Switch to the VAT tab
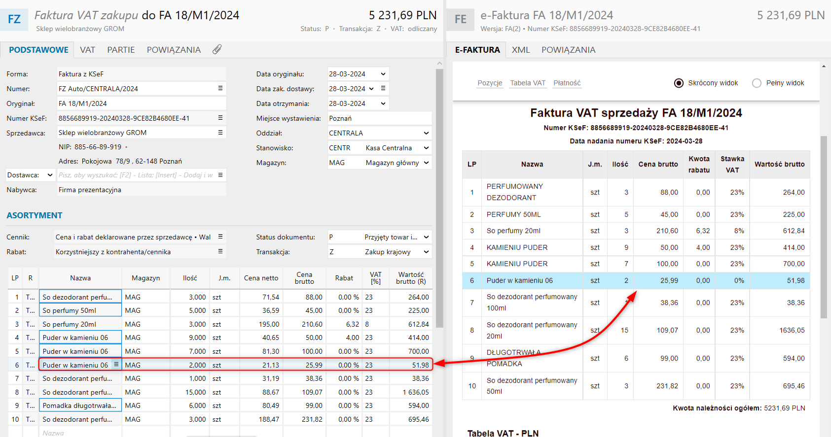The width and height of the screenshot is (831, 437). coord(87,50)
